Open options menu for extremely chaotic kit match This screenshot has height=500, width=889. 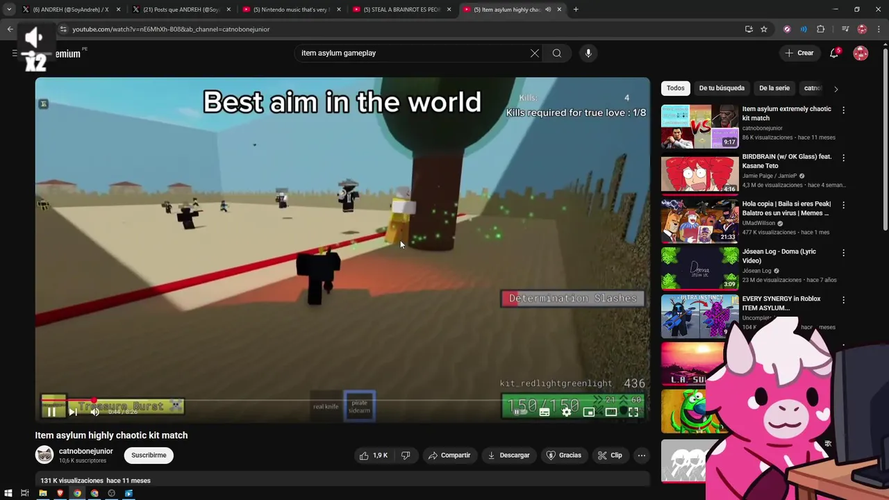tap(844, 110)
